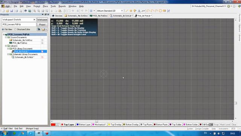Select the Place Pad tool

click(x=131, y=11)
